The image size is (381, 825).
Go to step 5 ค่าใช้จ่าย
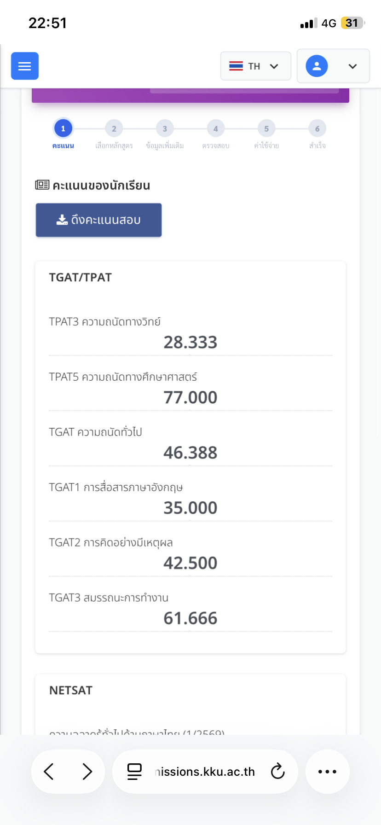266,129
